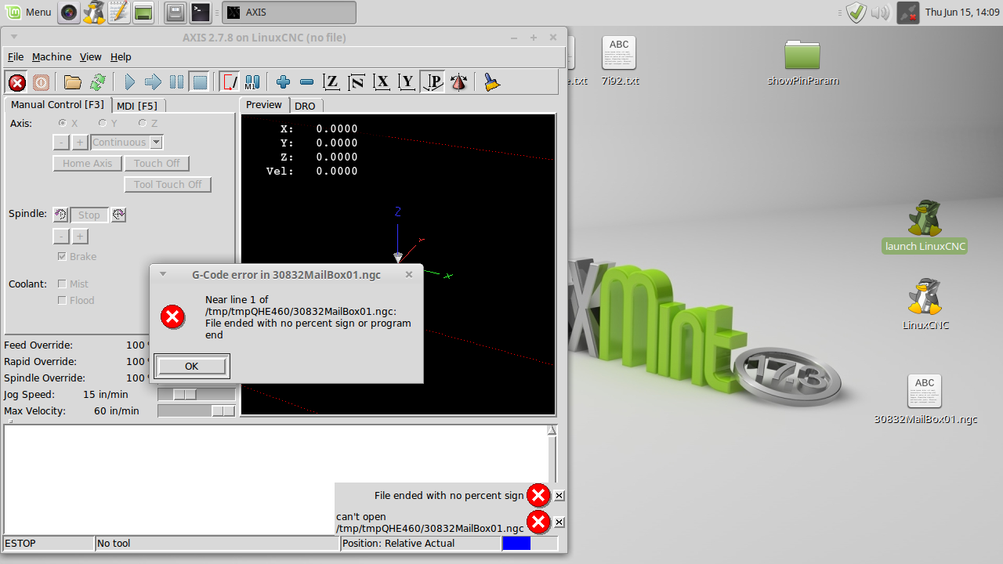The width and height of the screenshot is (1003, 564).
Task: Click the Max Velocity slider
Action: pyautogui.click(x=197, y=410)
